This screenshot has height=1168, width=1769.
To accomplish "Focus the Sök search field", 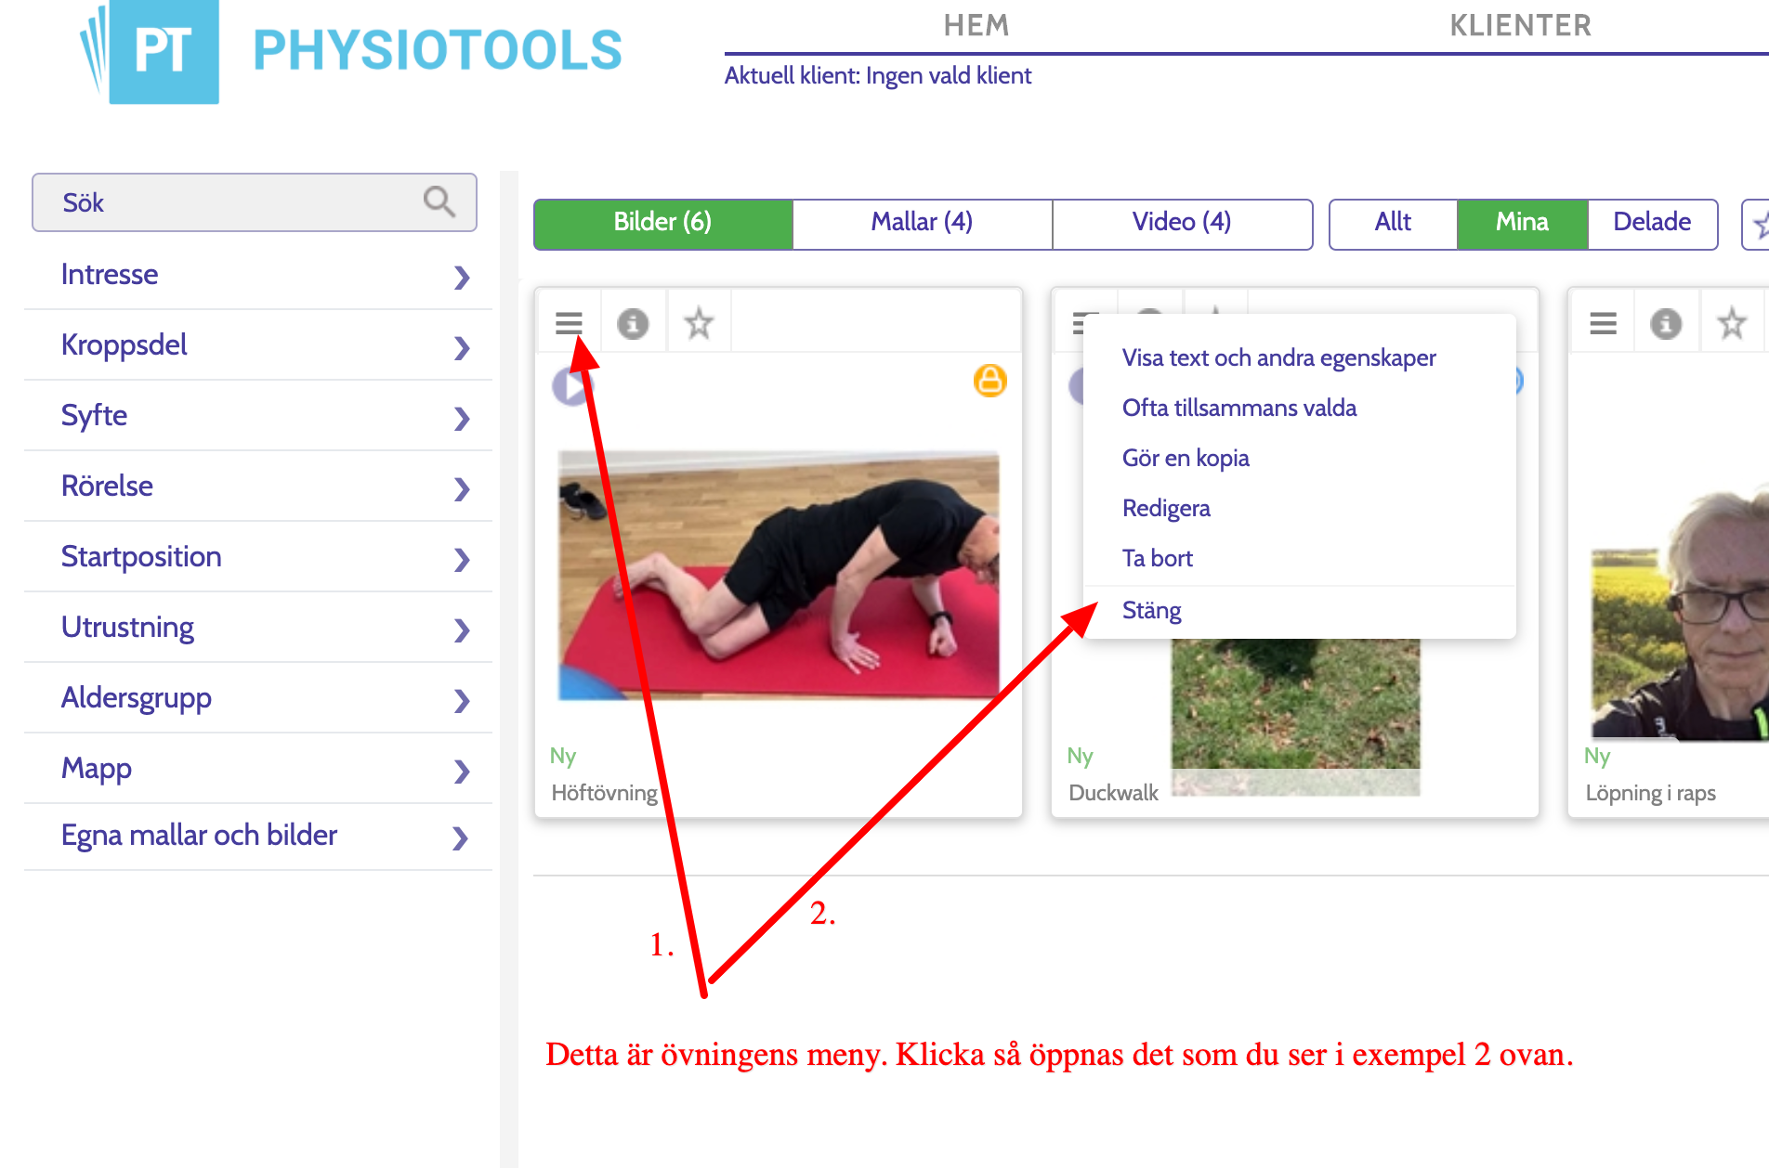I will [x=255, y=202].
